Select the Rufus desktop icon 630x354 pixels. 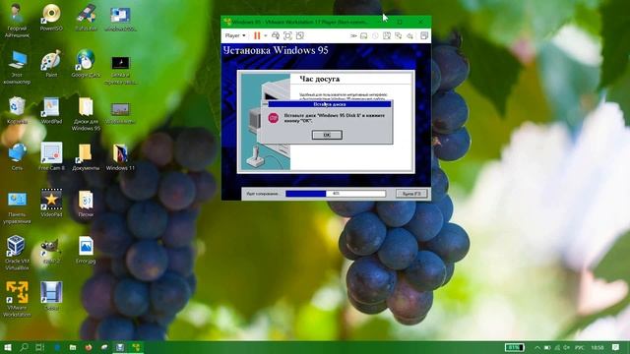pos(86,18)
